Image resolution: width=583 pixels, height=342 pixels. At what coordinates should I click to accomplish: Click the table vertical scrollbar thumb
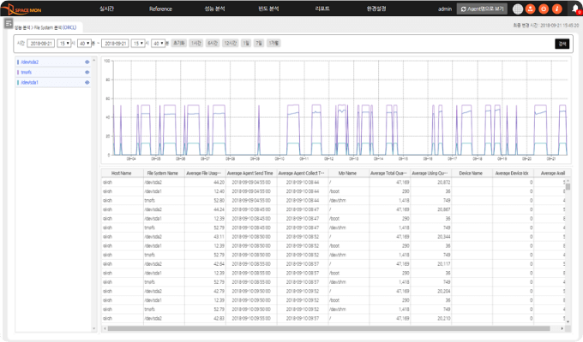[x=568, y=186]
